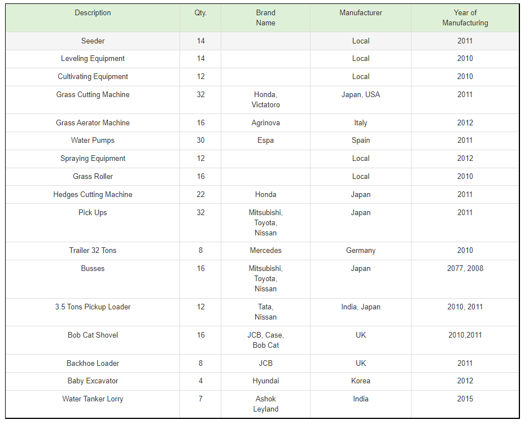Select the Agrinova brand cell
The height and width of the screenshot is (424, 529).
pyautogui.click(x=265, y=123)
